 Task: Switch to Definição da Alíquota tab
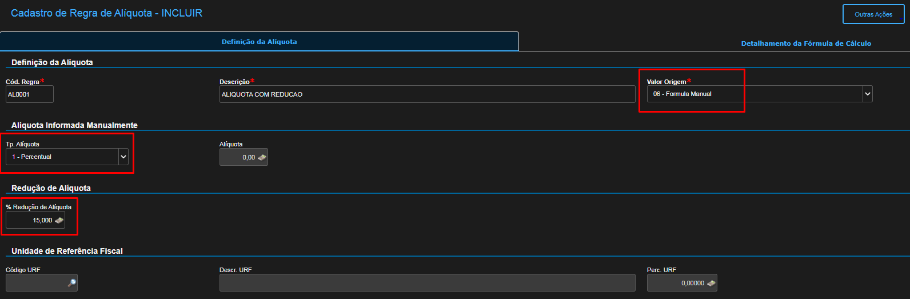[x=259, y=42]
